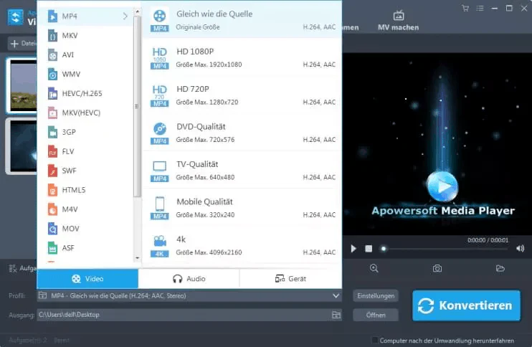Select MP4 format in the list
532x347 pixels.
(85, 16)
